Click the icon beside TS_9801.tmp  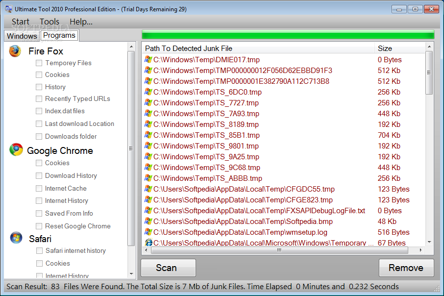coord(148,146)
